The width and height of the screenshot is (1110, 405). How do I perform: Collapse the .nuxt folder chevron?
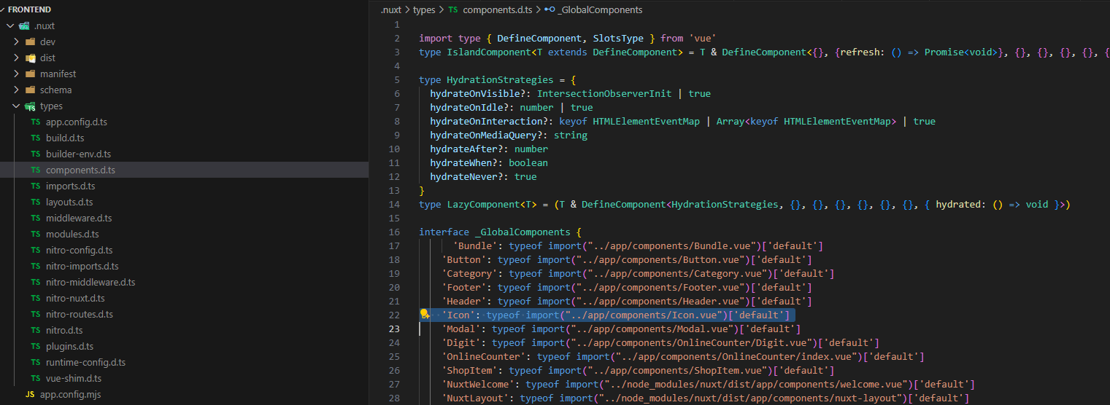[10, 25]
